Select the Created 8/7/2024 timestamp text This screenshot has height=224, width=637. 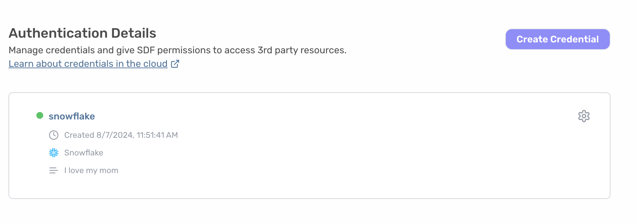click(121, 135)
